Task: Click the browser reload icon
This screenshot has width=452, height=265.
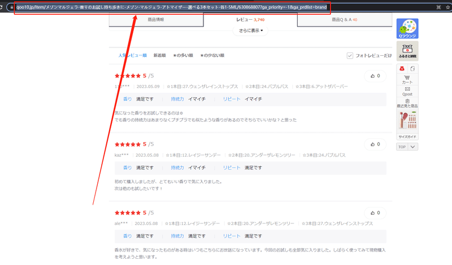Action: [1, 7]
